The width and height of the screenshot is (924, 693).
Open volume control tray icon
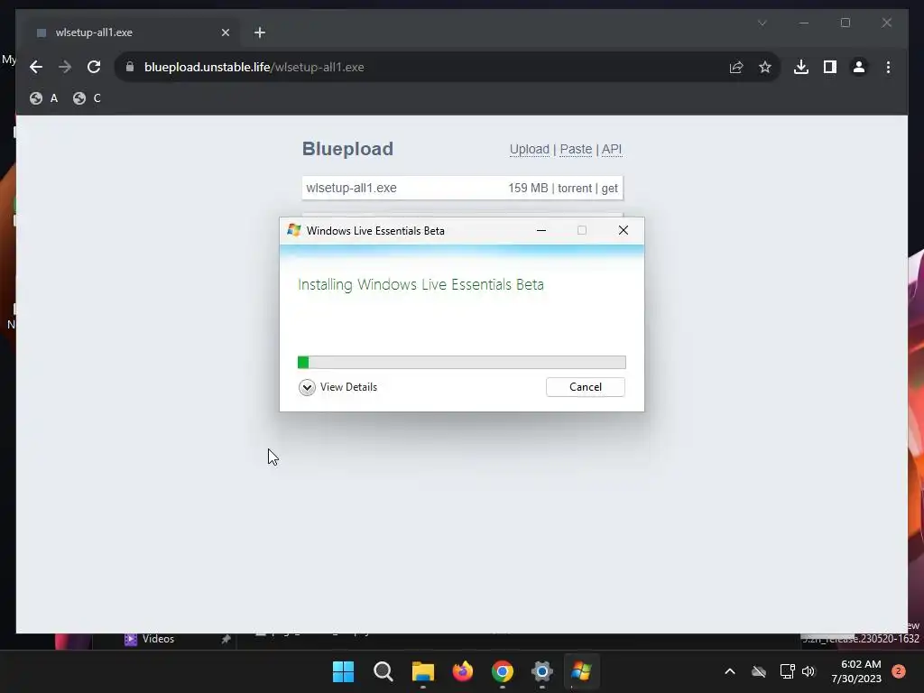808,671
